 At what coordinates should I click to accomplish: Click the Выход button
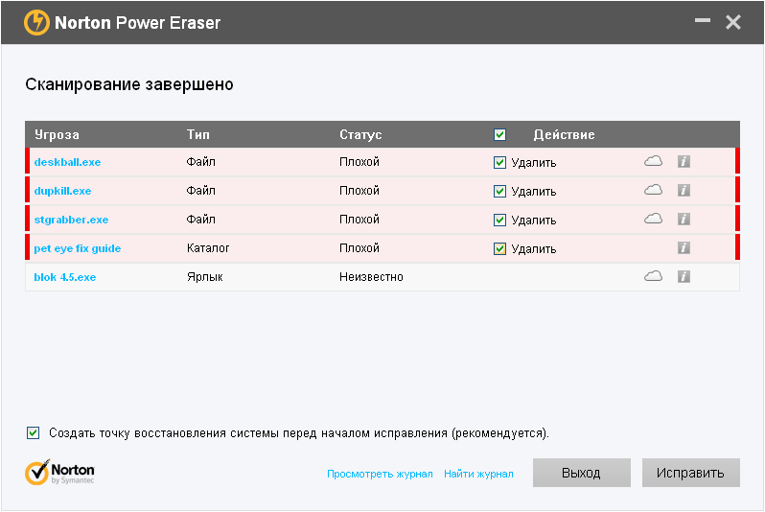pos(582,473)
